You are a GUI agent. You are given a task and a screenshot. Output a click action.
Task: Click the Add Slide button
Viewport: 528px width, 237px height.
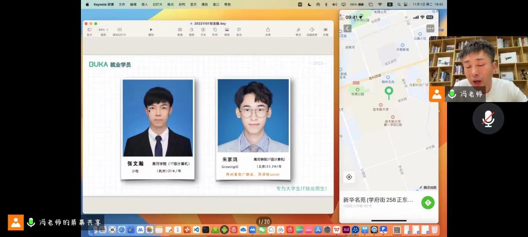(119, 30)
